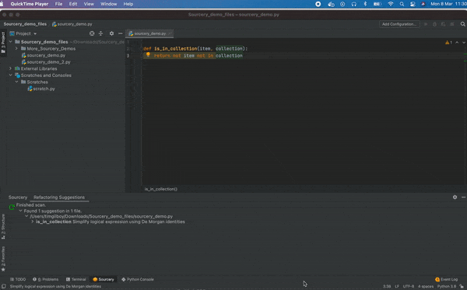Open QuickTime Player application menu

coord(30,4)
